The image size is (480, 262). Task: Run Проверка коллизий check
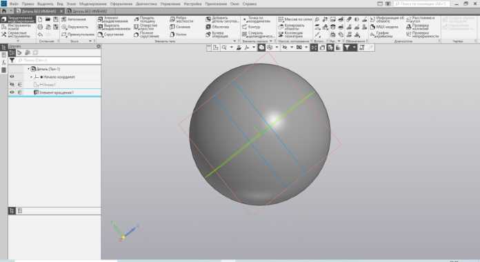pyautogui.click(x=417, y=27)
